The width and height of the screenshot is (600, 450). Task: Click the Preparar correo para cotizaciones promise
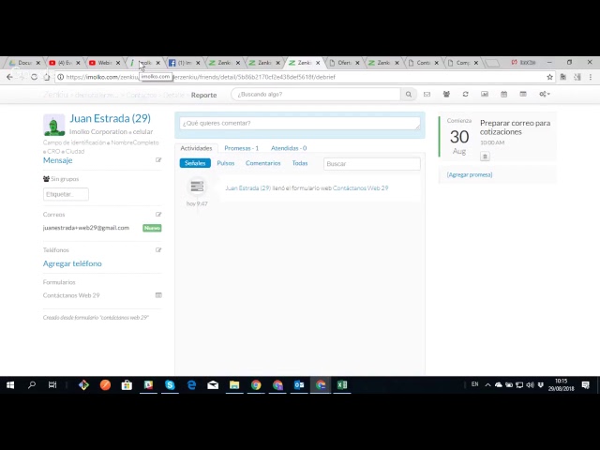coord(515,127)
